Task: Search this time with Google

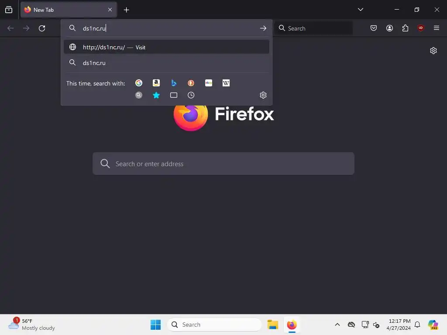Action: click(139, 83)
